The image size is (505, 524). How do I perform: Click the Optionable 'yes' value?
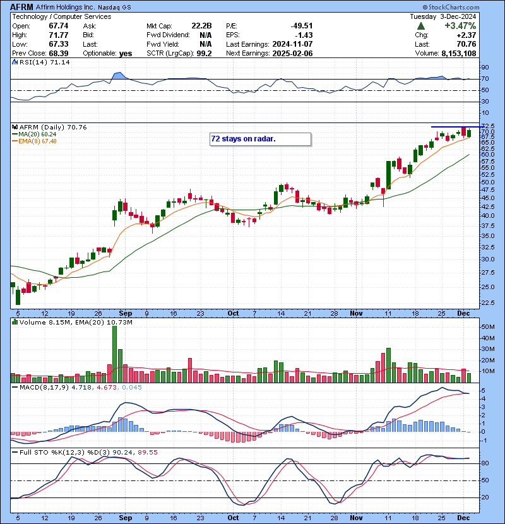click(x=126, y=54)
